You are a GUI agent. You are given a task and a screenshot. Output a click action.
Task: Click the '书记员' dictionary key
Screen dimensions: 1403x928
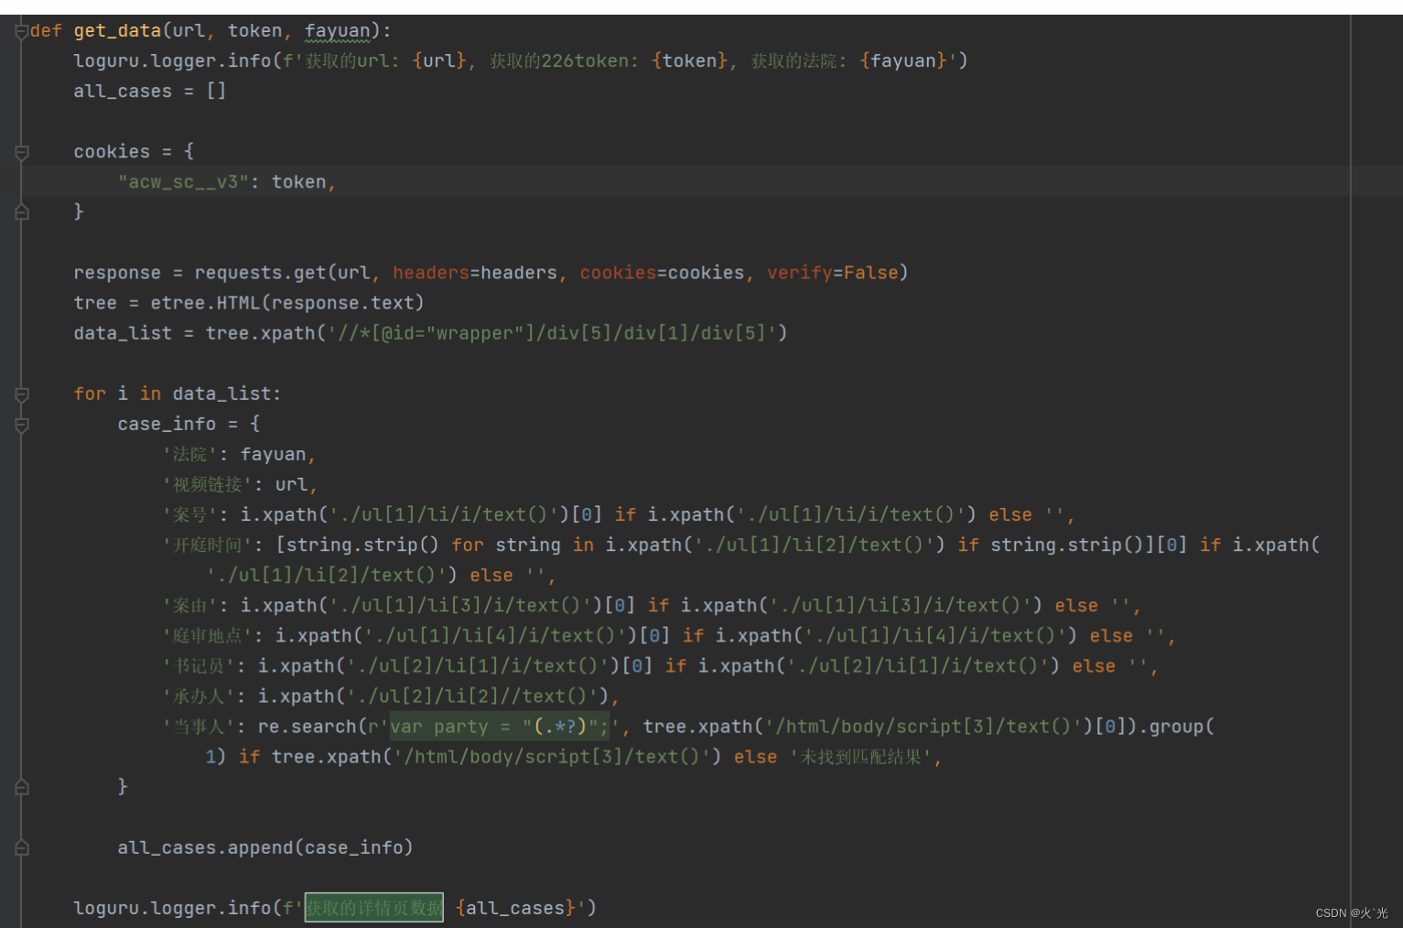tap(199, 666)
